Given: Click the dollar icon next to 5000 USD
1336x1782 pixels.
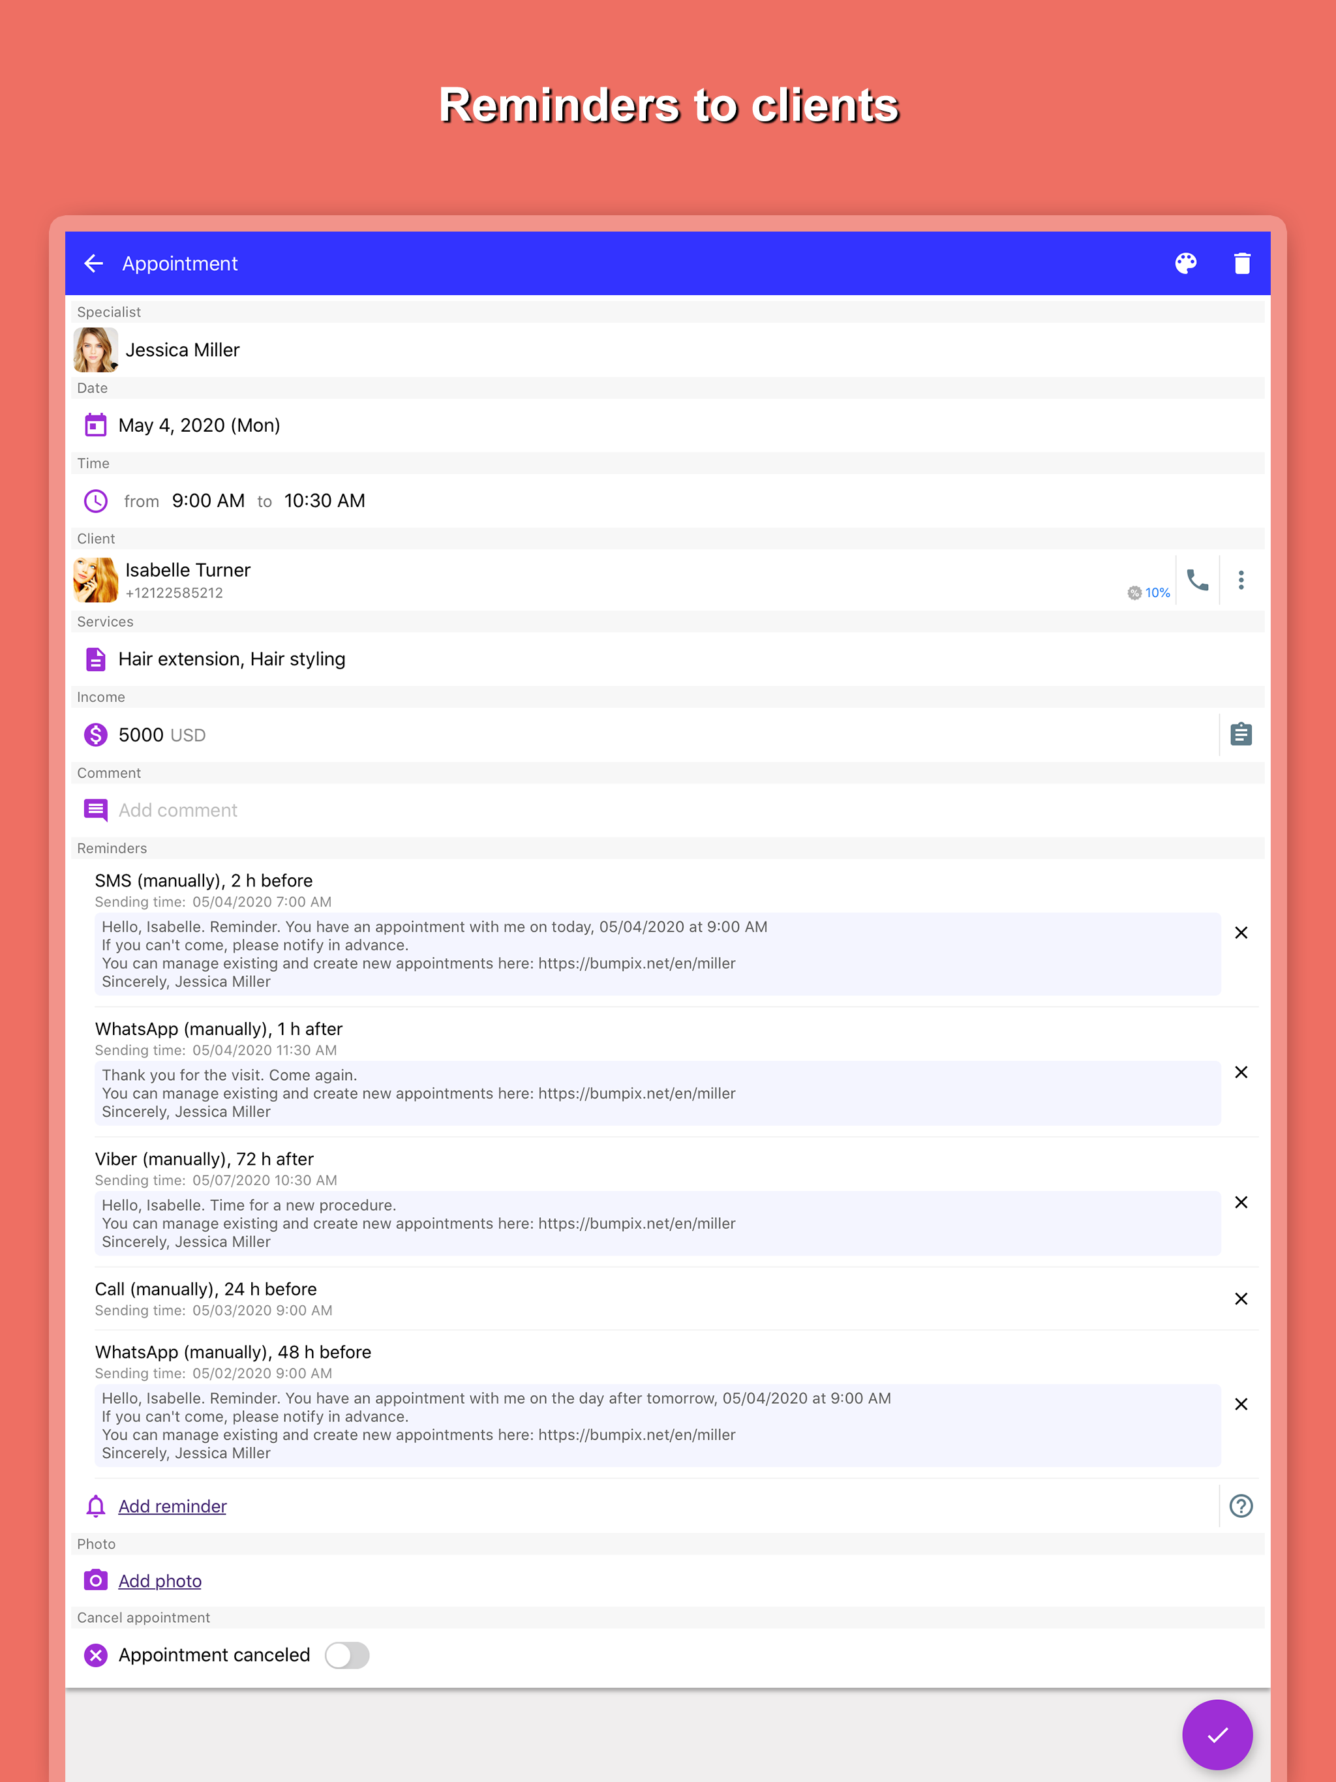Looking at the screenshot, I should click(x=95, y=734).
